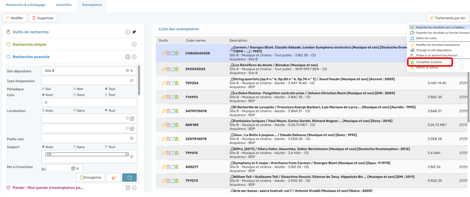
Task: Pin the Outils de recherche panel
Action: click(x=134, y=32)
